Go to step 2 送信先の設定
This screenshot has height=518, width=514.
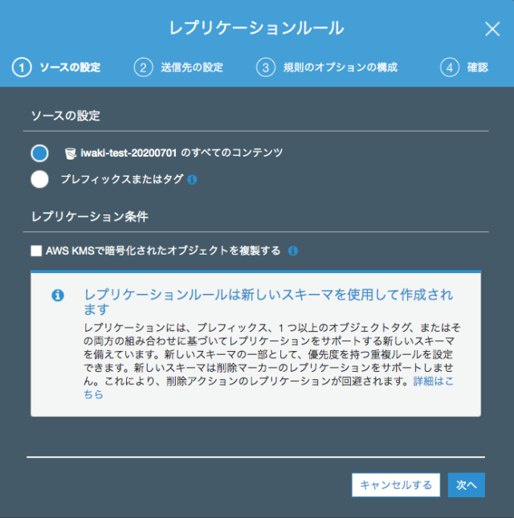pyautogui.click(x=178, y=67)
